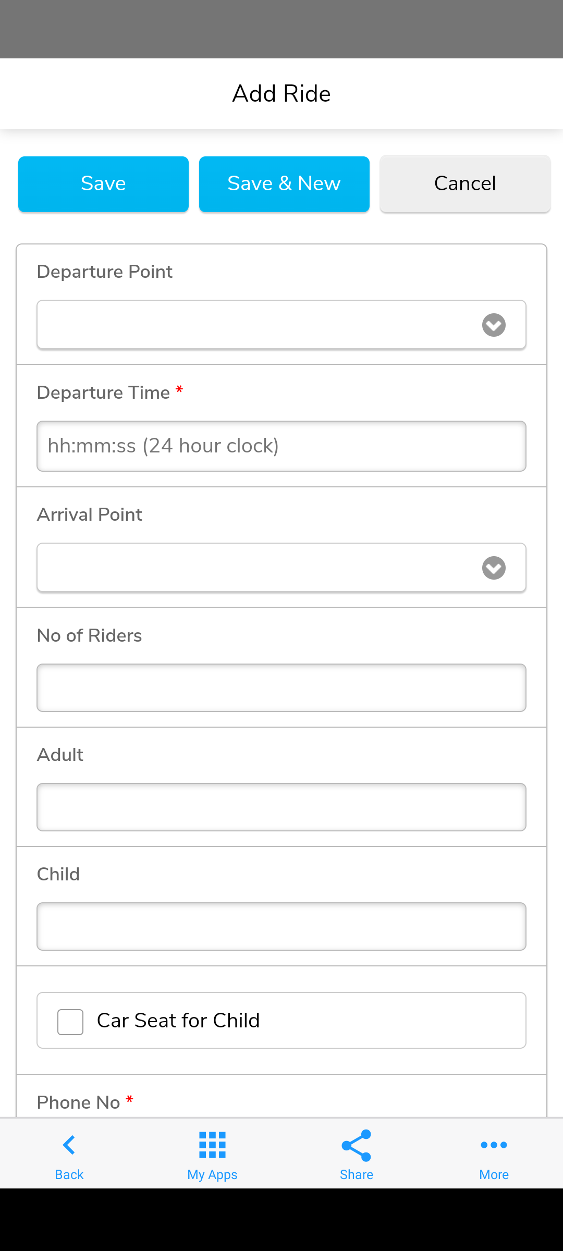Select the My Apps tab label
The image size is (563, 1251).
pos(212,1175)
